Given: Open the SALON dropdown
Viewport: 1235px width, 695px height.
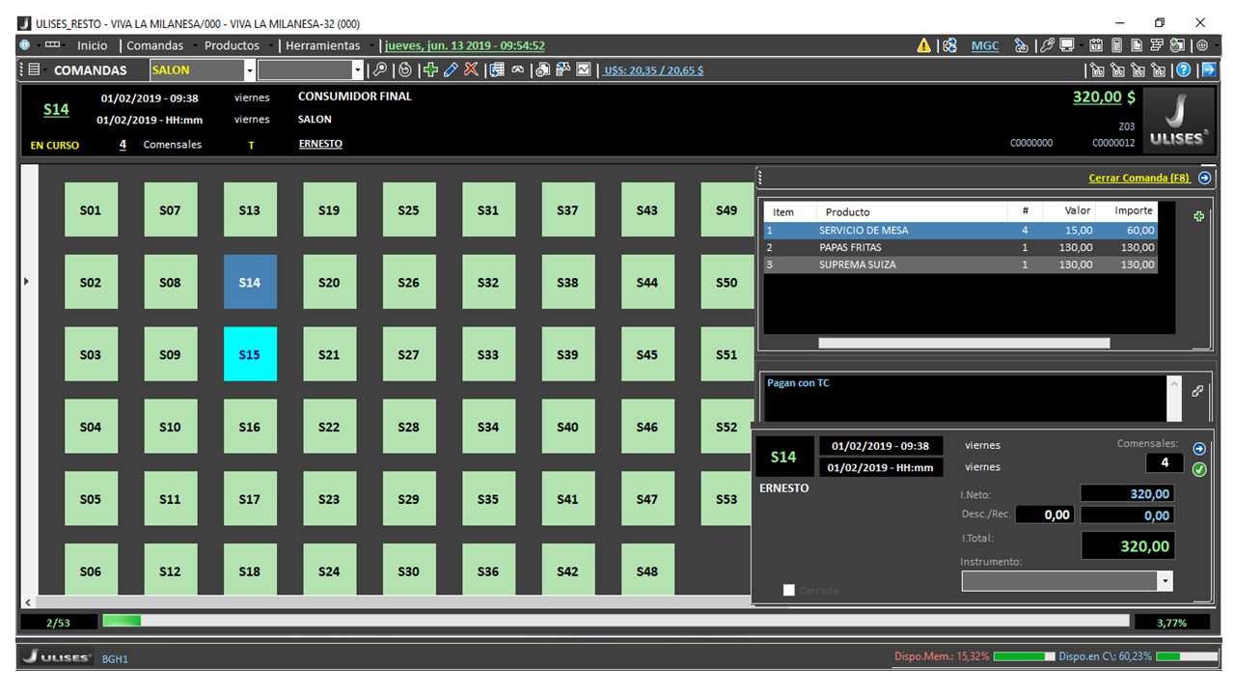Looking at the screenshot, I should coord(250,69).
